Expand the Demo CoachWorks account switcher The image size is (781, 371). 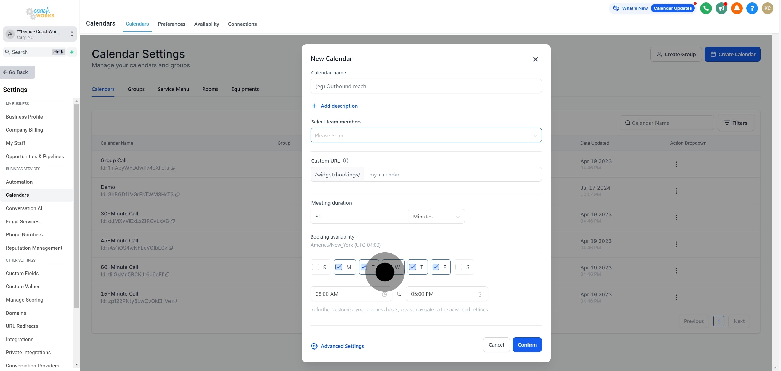(x=40, y=34)
